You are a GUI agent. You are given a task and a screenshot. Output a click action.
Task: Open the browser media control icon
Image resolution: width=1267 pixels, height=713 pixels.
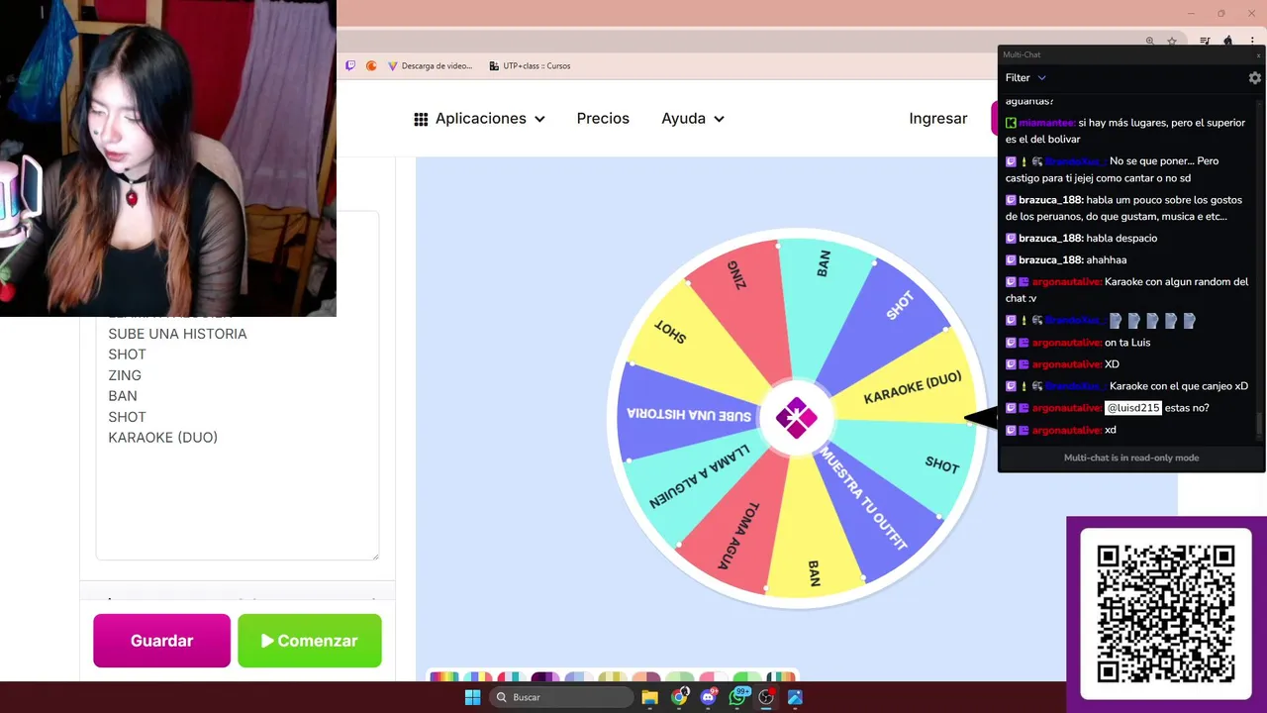[1205, 41]
